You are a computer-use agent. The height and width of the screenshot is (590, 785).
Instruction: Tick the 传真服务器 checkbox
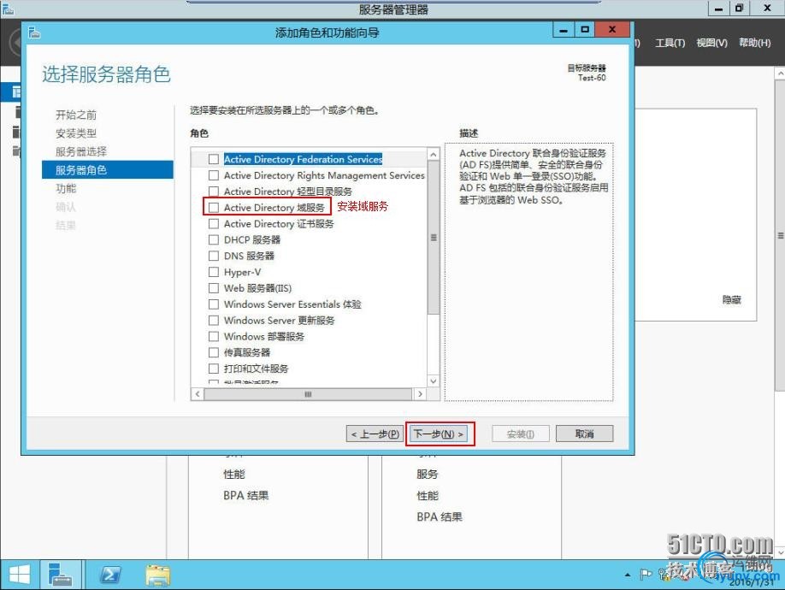tap(214, 352)
